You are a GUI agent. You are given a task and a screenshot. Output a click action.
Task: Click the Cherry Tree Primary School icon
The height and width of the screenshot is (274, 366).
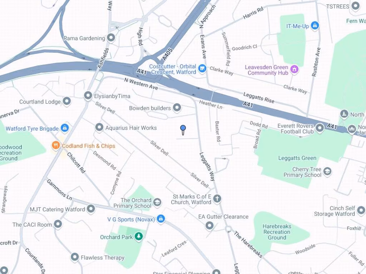pos(327,172)
